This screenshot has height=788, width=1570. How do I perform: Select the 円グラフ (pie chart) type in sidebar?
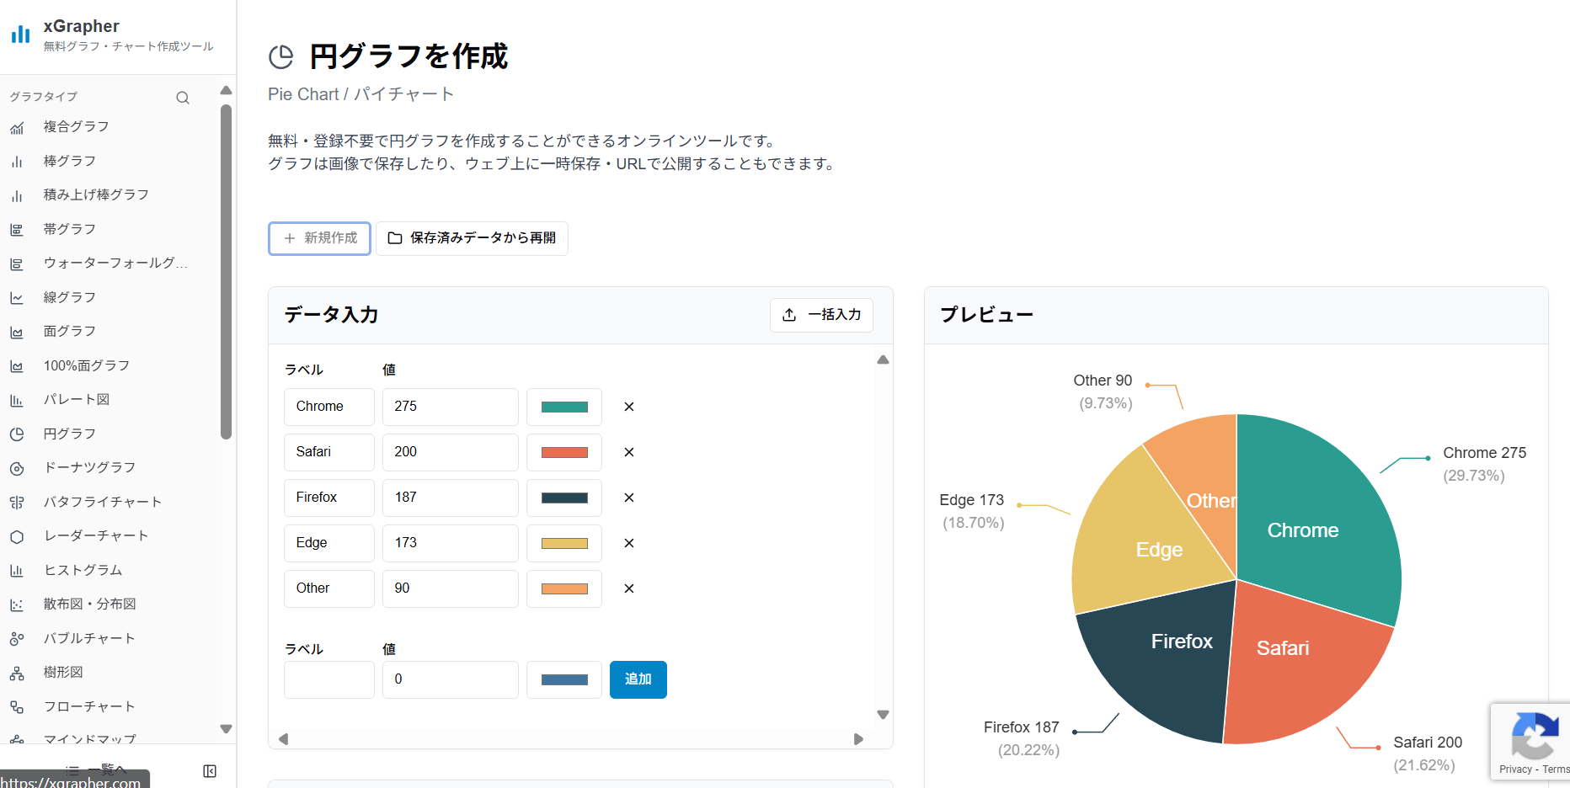pos(69,434)
